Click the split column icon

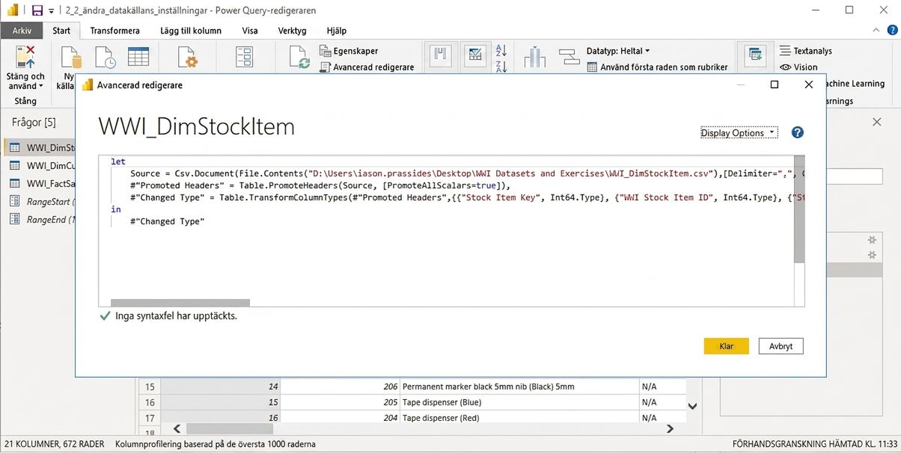pyautogui.click(x=535, y=58)
